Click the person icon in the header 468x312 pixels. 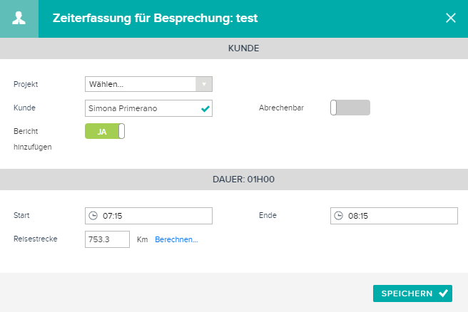pos(19,19)
